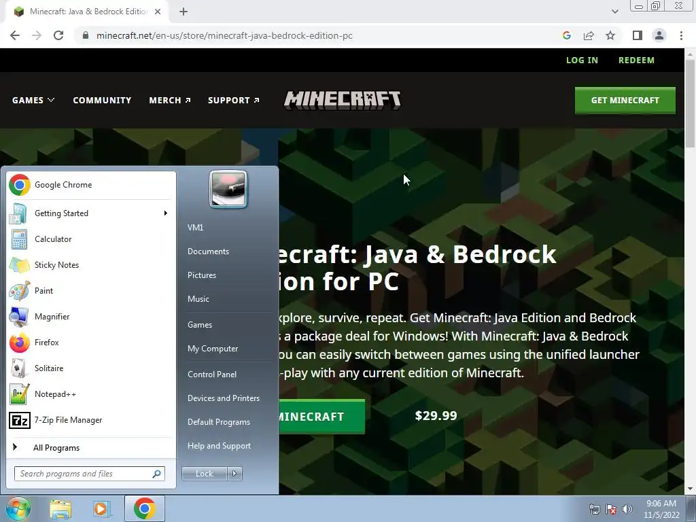Open Solitaire from the Start menu

point(91,368)
